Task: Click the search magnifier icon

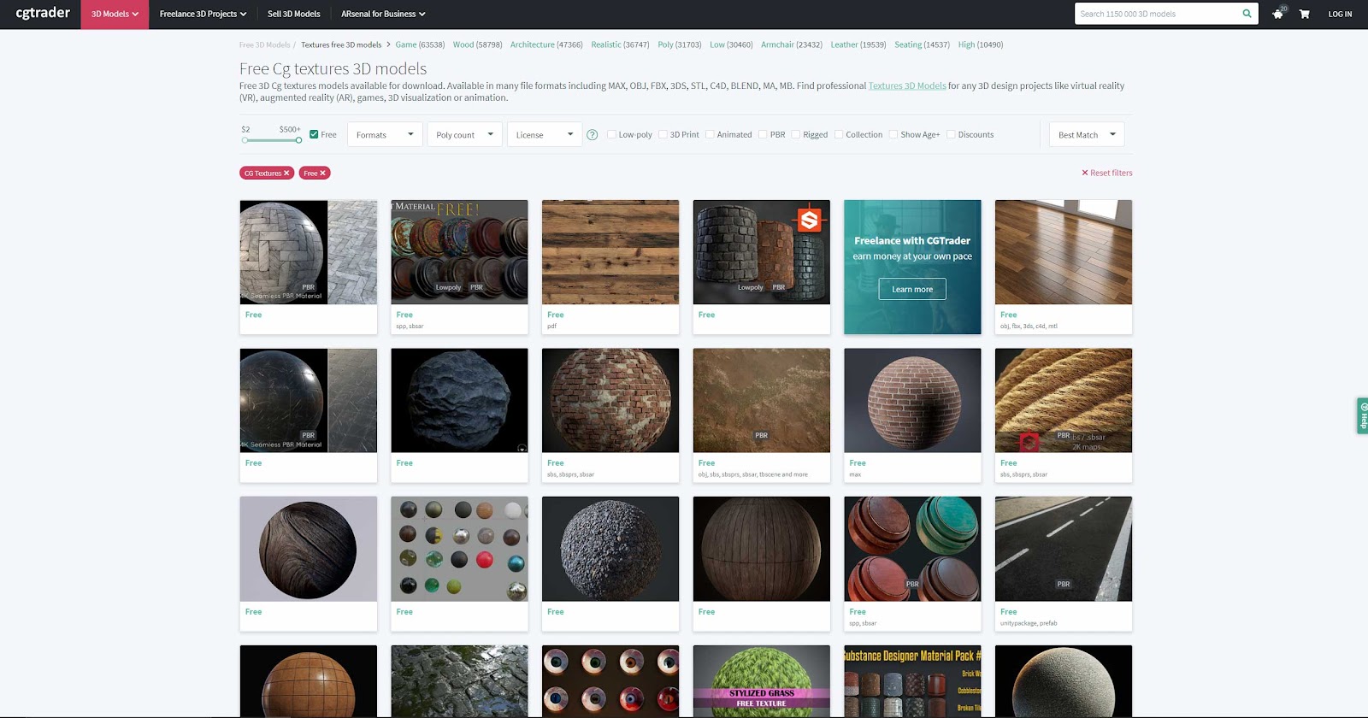Action: pos(1247,14)
